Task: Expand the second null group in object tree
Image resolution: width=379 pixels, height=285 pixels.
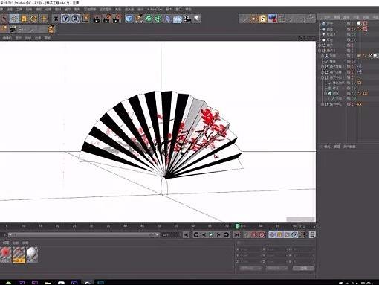Action: [320, 51]
